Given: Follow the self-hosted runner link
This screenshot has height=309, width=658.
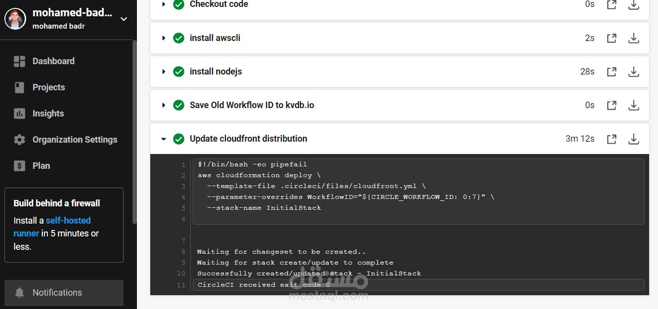Looking at the screenshot, I should coord(68,221).
